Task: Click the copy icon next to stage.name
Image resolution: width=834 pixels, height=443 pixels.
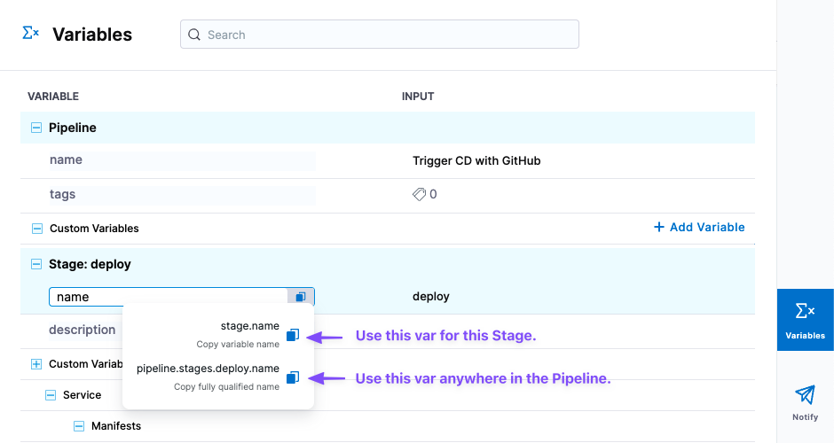Action: (x=293, y=335)
